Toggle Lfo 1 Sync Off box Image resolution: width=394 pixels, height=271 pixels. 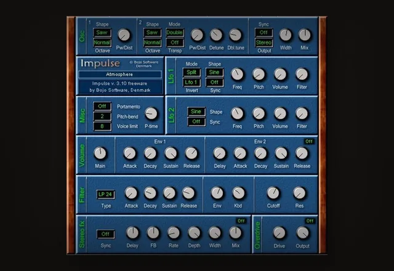214,82
